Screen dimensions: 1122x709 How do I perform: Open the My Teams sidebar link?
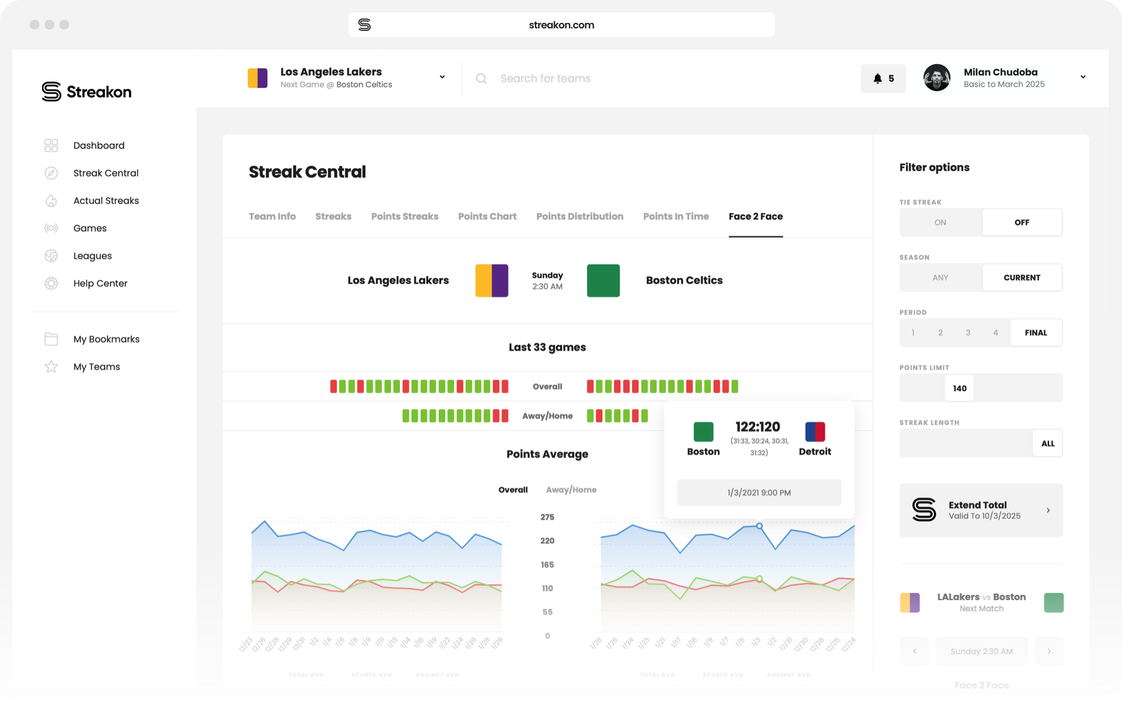point(97,367)
